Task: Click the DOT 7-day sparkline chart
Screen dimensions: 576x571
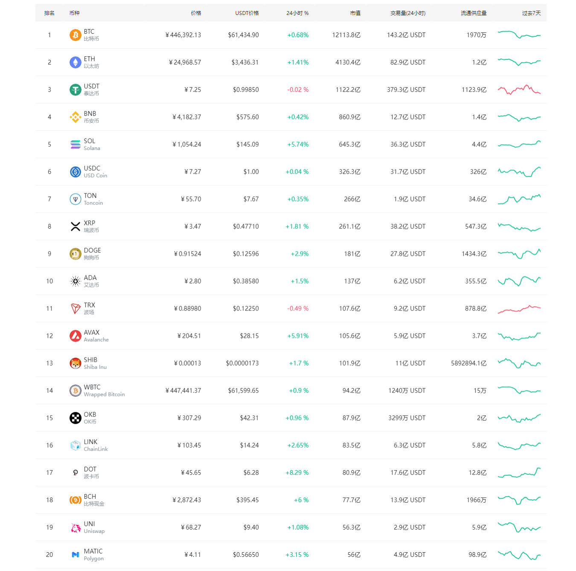Action: [519, 473]
